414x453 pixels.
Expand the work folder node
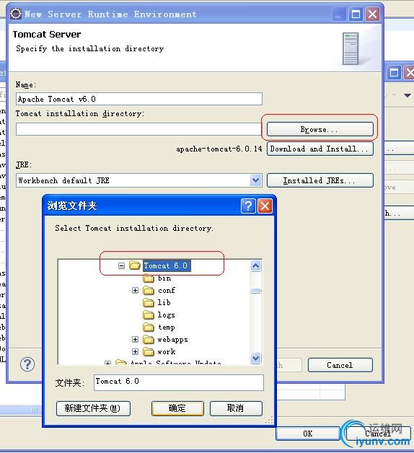[x=135, y=351]
